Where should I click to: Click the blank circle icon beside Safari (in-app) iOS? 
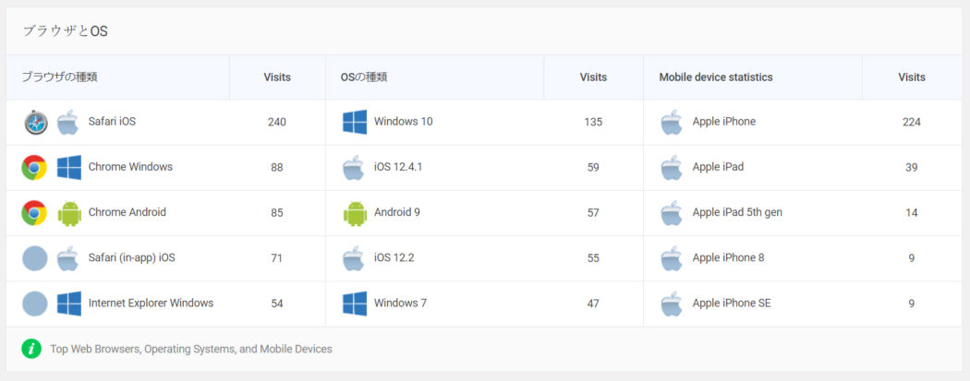[x=35, y=258]
